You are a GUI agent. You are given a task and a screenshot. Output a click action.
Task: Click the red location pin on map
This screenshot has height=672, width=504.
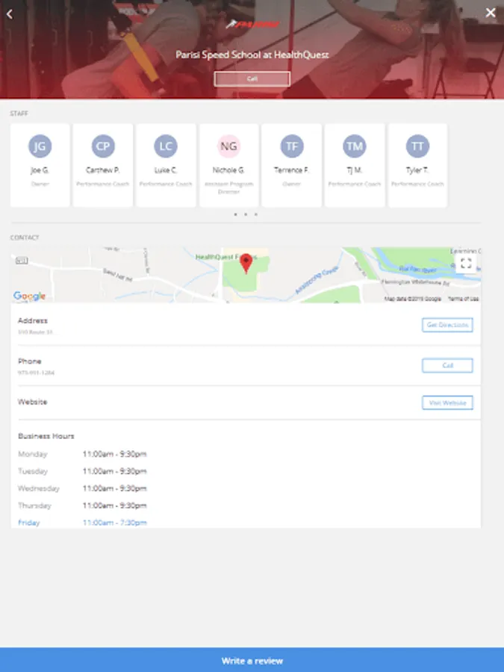point(246,263)
